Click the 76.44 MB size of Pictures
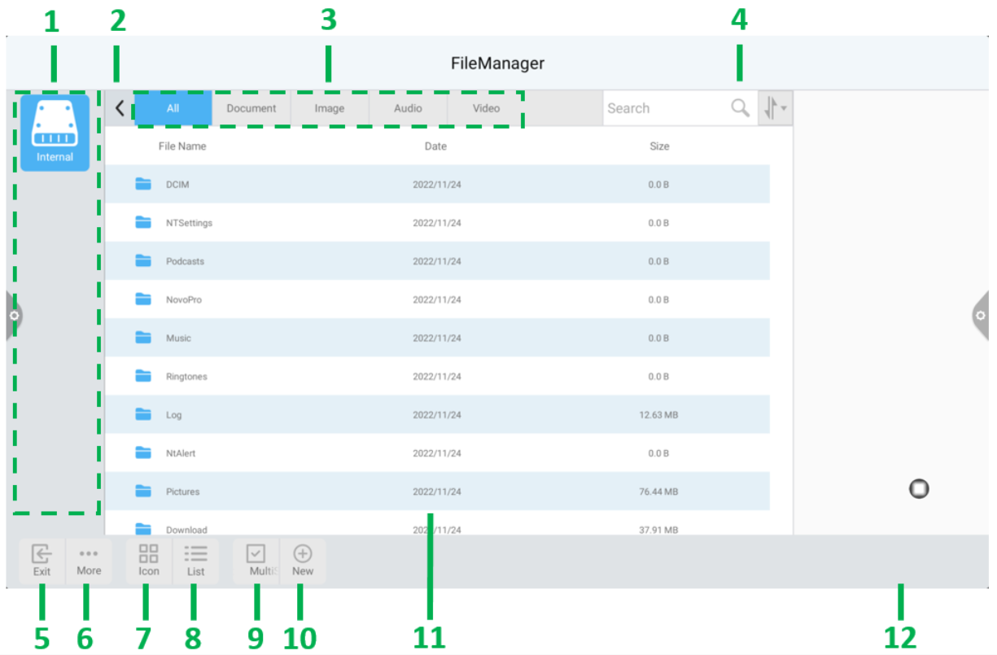Viewport: 997px width, 655px height. 658,491
